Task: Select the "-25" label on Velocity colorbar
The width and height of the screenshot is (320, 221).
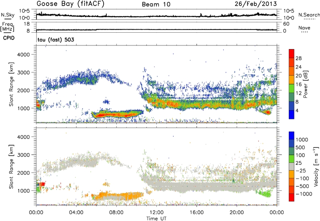Action: click(301, 170)
